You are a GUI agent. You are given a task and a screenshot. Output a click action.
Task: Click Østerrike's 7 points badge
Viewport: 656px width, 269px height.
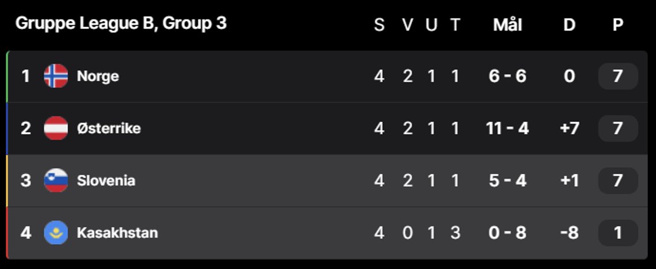[618, 129]
